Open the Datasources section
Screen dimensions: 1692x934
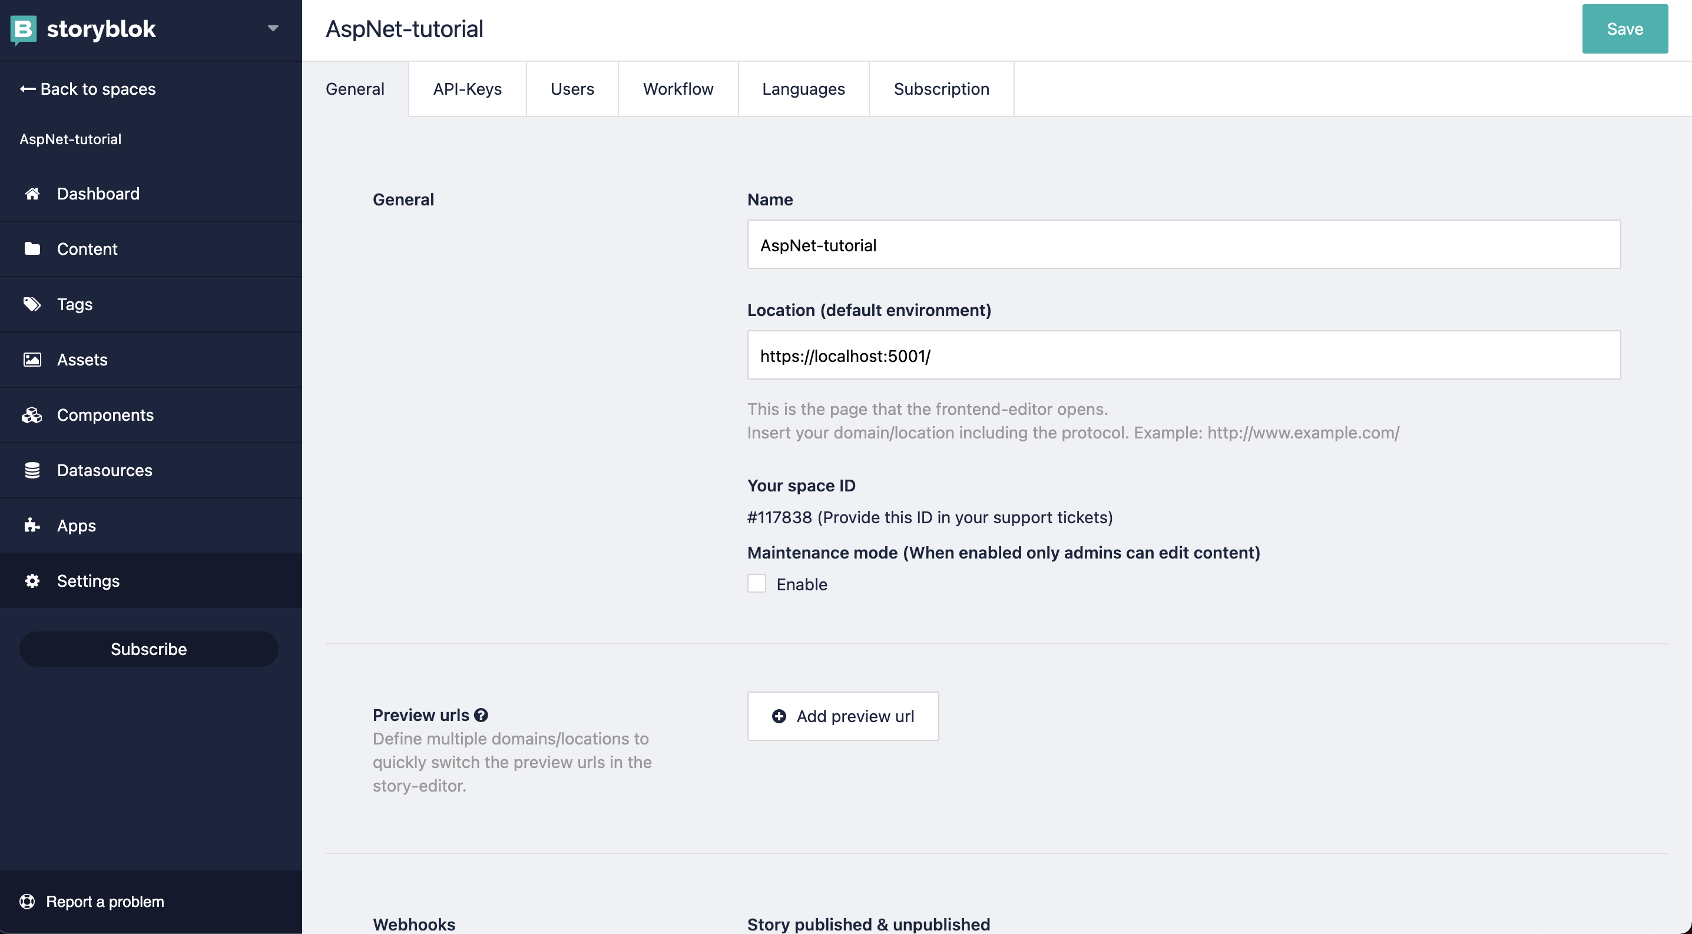(151, 470)
